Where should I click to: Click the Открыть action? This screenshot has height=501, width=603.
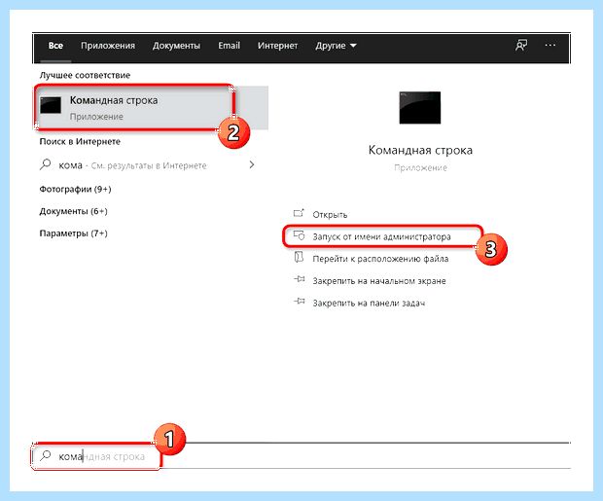[x=330, y=215]
